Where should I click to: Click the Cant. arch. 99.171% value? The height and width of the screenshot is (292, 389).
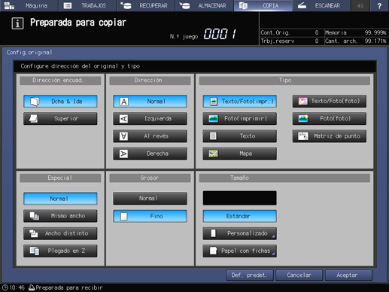pyautogui.click(x=375, y=41)
